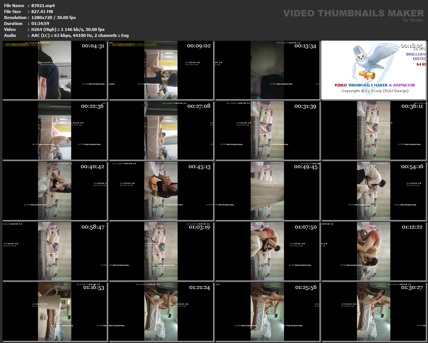This screenshot has width=428, height=343.
Task: Select the frame marked 00:13:34
Action: coord(267,70)
